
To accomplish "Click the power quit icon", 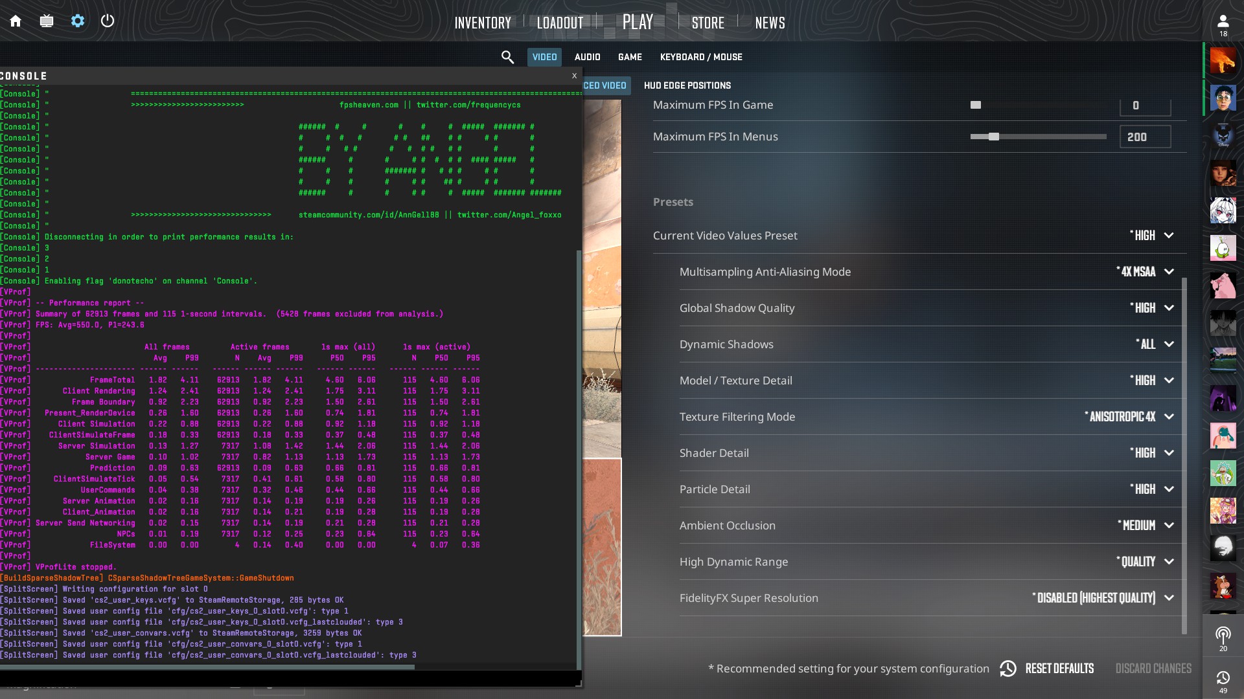I will 108,21.
